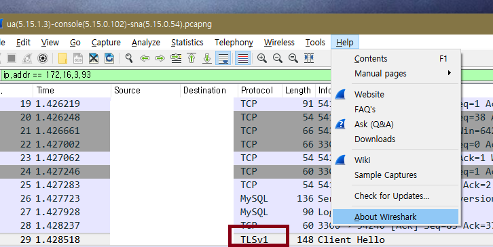Close the capture file via toolbar icon

94,58
